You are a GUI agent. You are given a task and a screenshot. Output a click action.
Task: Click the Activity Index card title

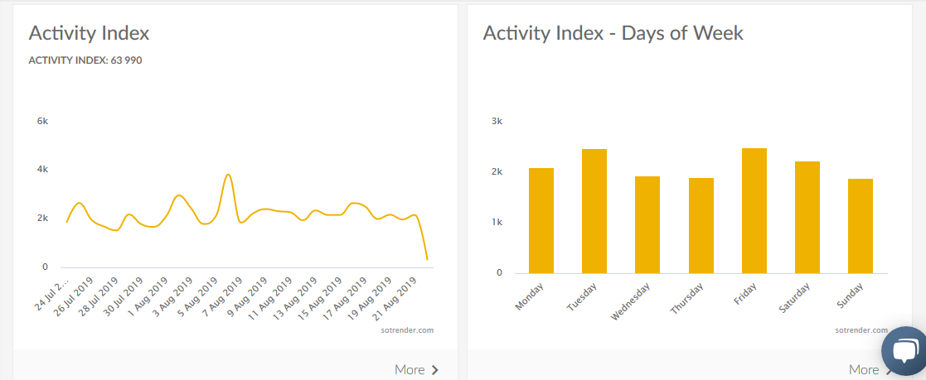(x=89, y=33)
